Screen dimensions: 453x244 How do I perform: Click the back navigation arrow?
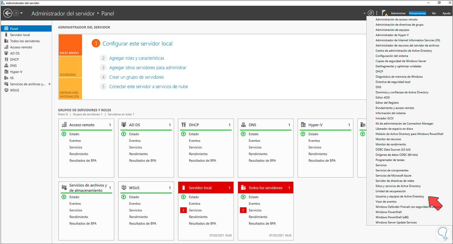point(8,13)
